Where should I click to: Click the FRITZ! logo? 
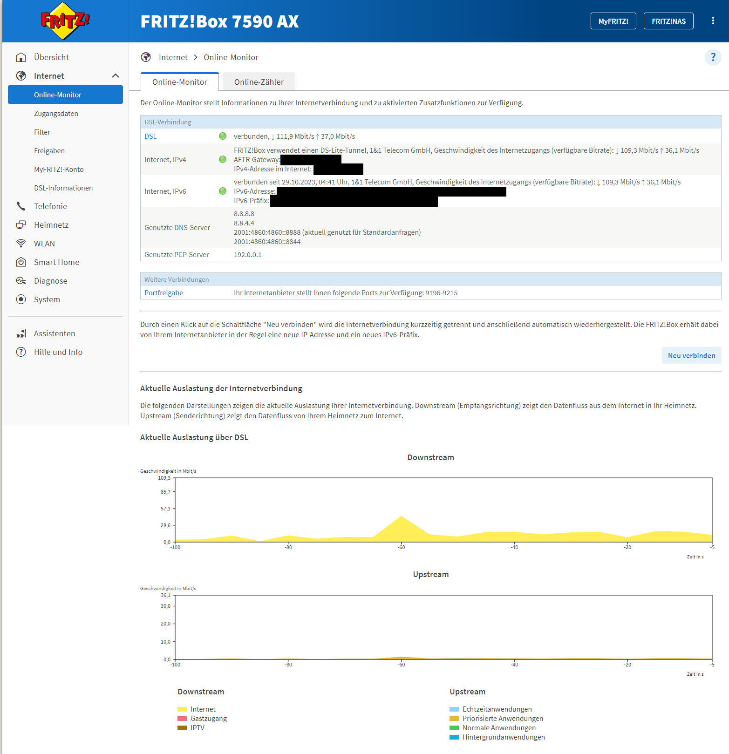pyautogui.click(x=65, y=21)
